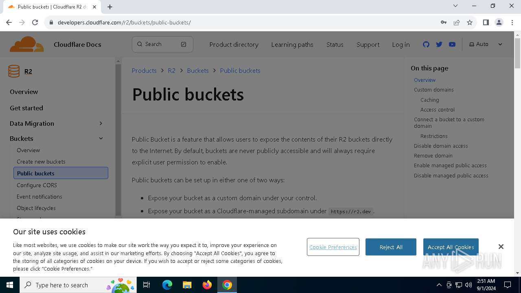Open Product directory menu
Screen dimensions: 521x293
click(x=234, y=45)
